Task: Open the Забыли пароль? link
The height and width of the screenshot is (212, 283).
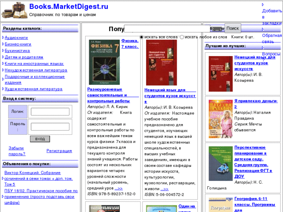Action: pyautogui.click(x=17, y=151)
